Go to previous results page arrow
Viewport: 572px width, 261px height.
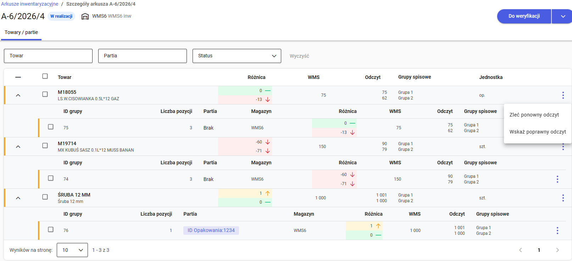point(521,250)
